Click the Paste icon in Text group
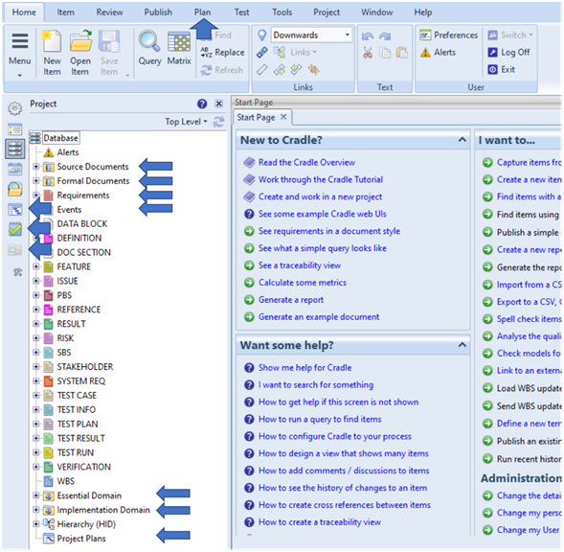 pyautogui.click(x=402, y=53)
